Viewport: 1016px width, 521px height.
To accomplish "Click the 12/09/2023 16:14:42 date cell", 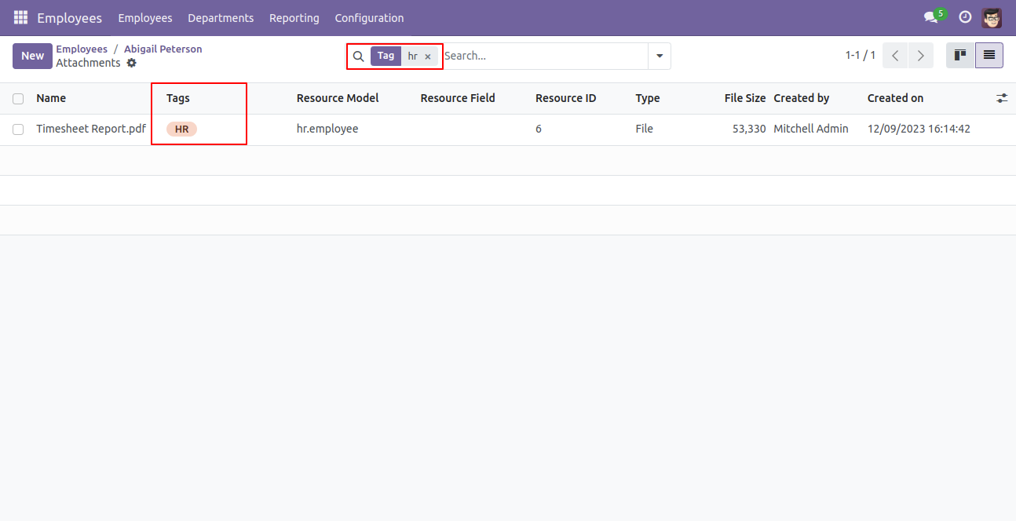I will (x=919, y=129).
